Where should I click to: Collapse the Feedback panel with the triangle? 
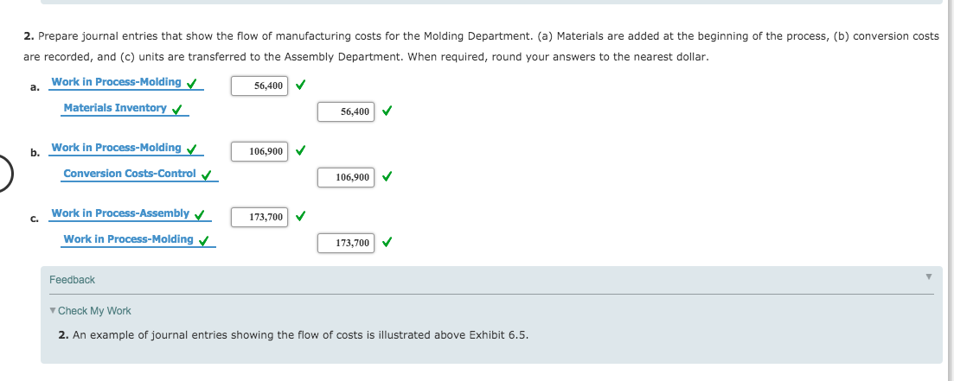coord(928,277)
